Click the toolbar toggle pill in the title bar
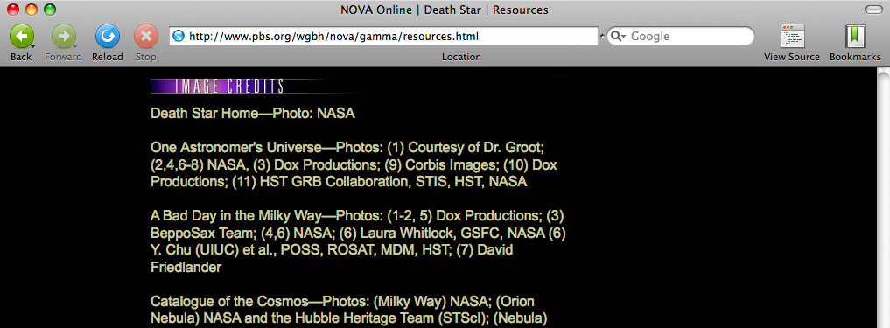Image resolution: width=890 pixels, height=328 pixels. 873,10
